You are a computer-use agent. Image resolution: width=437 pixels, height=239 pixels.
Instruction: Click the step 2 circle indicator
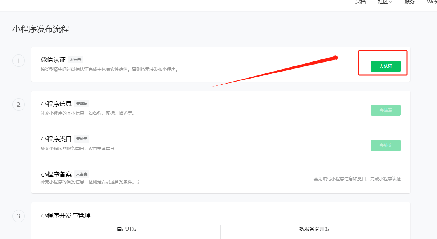19,105
